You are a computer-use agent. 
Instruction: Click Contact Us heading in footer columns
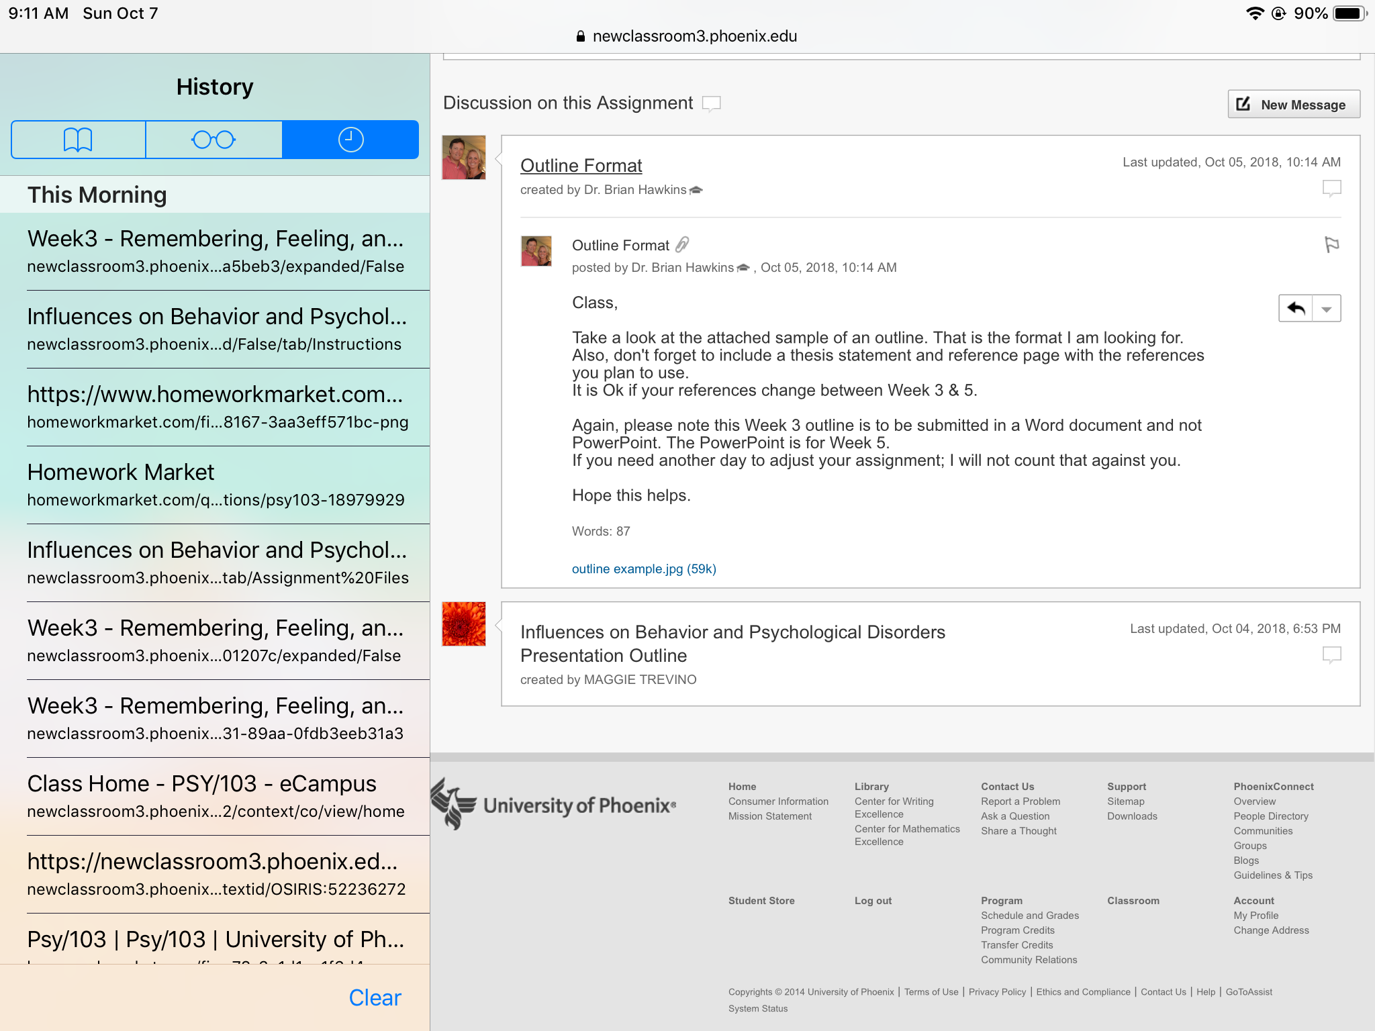(x=1007, y=787)
